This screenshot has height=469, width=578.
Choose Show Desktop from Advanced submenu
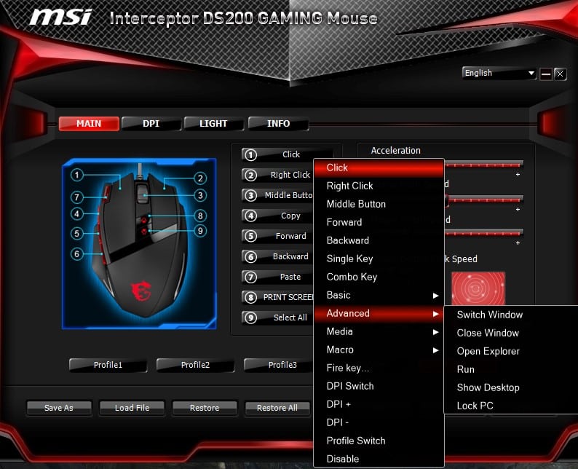pos(511,387)
